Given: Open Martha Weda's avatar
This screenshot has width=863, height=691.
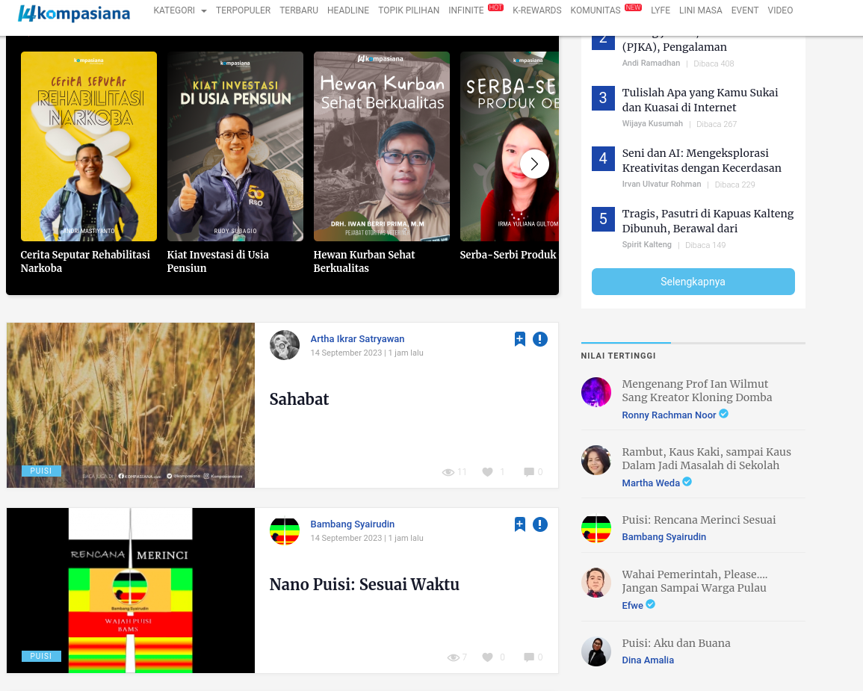Looking at the screenshot, I should pyautogui.click(x=596, y=460).
